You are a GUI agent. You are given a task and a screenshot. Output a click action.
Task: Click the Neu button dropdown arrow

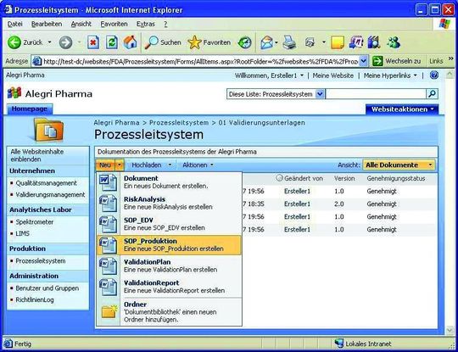click(120, 165)
